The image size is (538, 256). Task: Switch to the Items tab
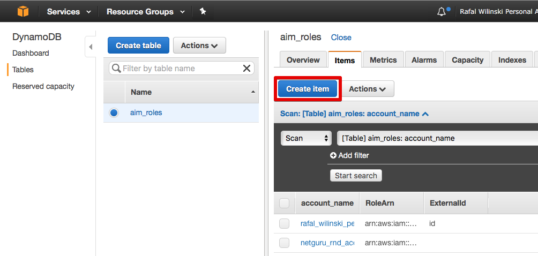(345, 60)
